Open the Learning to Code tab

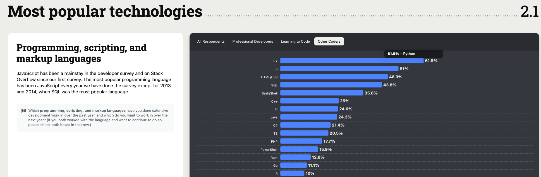click(295, 42)
